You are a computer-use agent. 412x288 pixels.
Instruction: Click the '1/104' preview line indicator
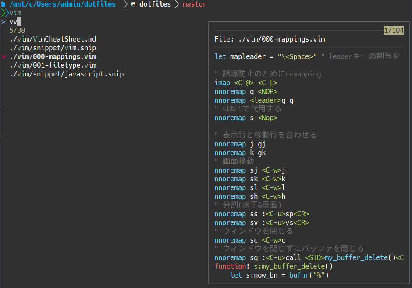394,31
